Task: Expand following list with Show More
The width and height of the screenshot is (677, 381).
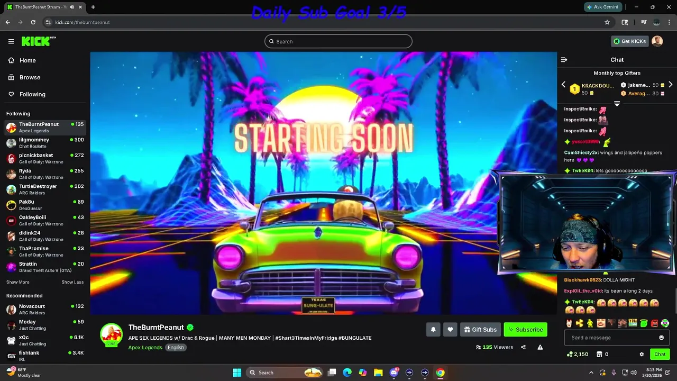Action: point(17,282)
